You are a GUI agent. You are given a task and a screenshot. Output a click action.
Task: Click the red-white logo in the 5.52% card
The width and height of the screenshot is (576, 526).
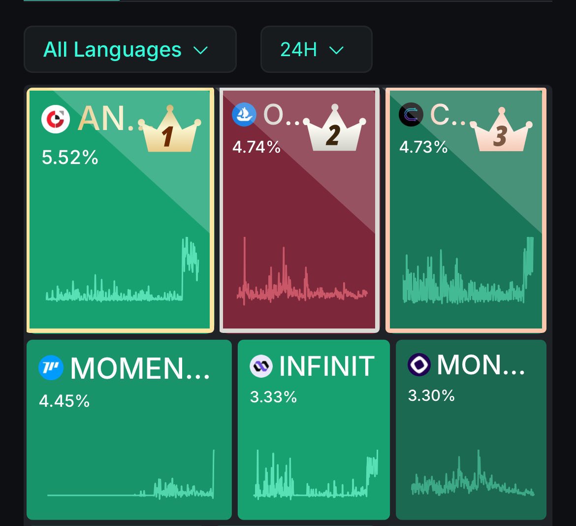pyautogui.click(x=56, y=119)
